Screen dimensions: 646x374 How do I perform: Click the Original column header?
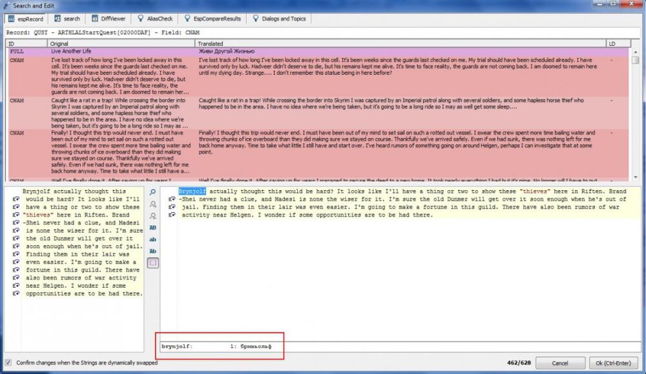[x=121, y=44]
